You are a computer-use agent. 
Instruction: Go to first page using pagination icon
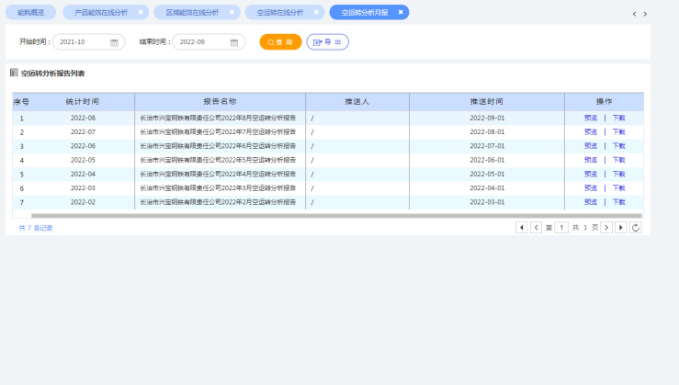(521, 227)
